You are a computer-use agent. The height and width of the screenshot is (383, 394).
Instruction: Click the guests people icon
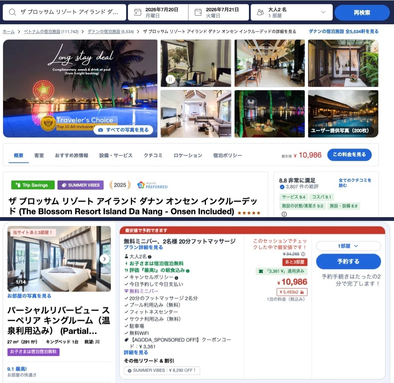[x=261, y=12]
